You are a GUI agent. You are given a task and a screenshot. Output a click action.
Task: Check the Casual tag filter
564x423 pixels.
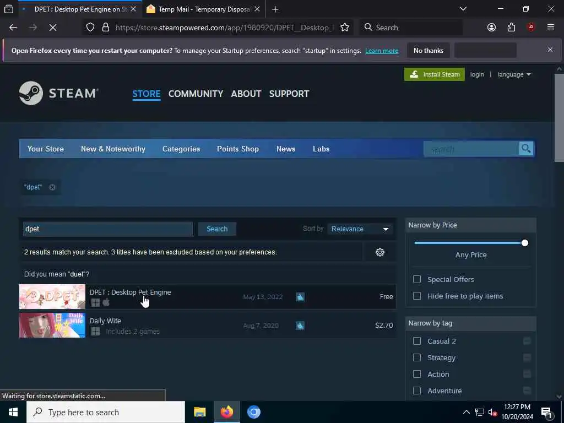[x=417, y=341]
